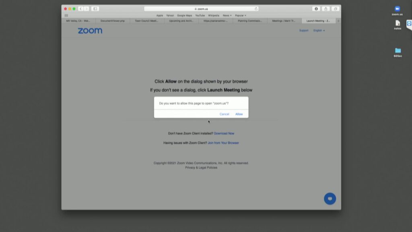Expand the Popular bookmarks folder
This screenshot has width=412, height=232.
tap(241, 16)
